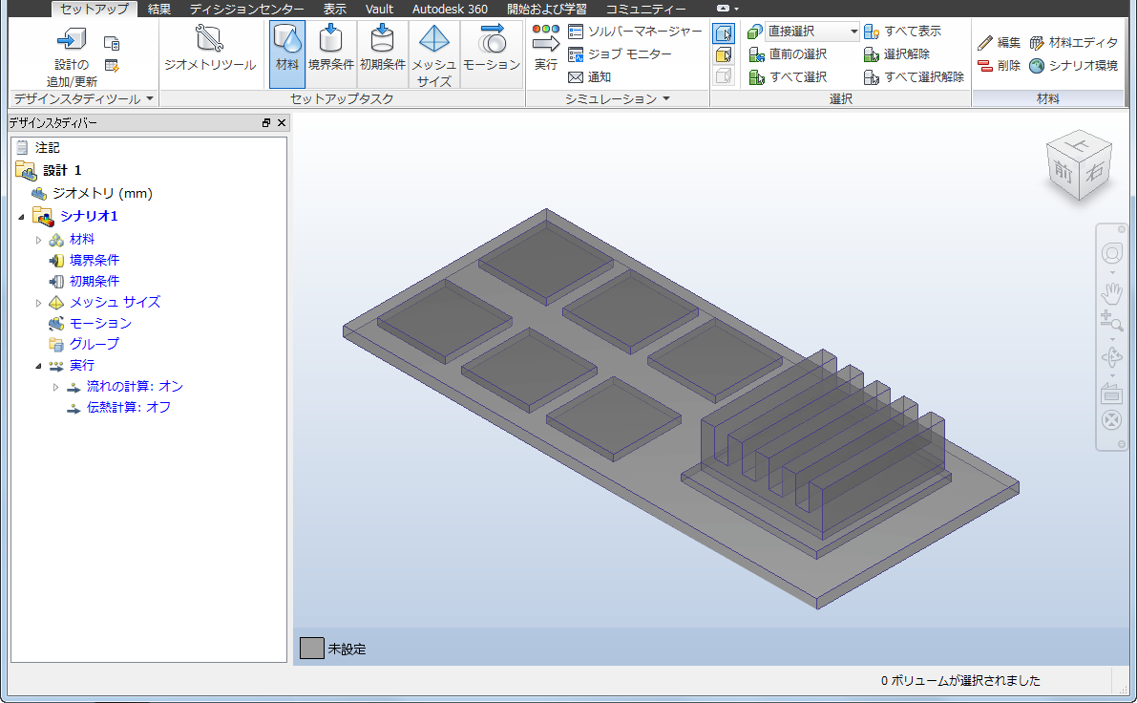Switch to the 結果 ribbon tab
Image resolution: width=1137 pixels, height=703 pixels.
tap(159, 9)
